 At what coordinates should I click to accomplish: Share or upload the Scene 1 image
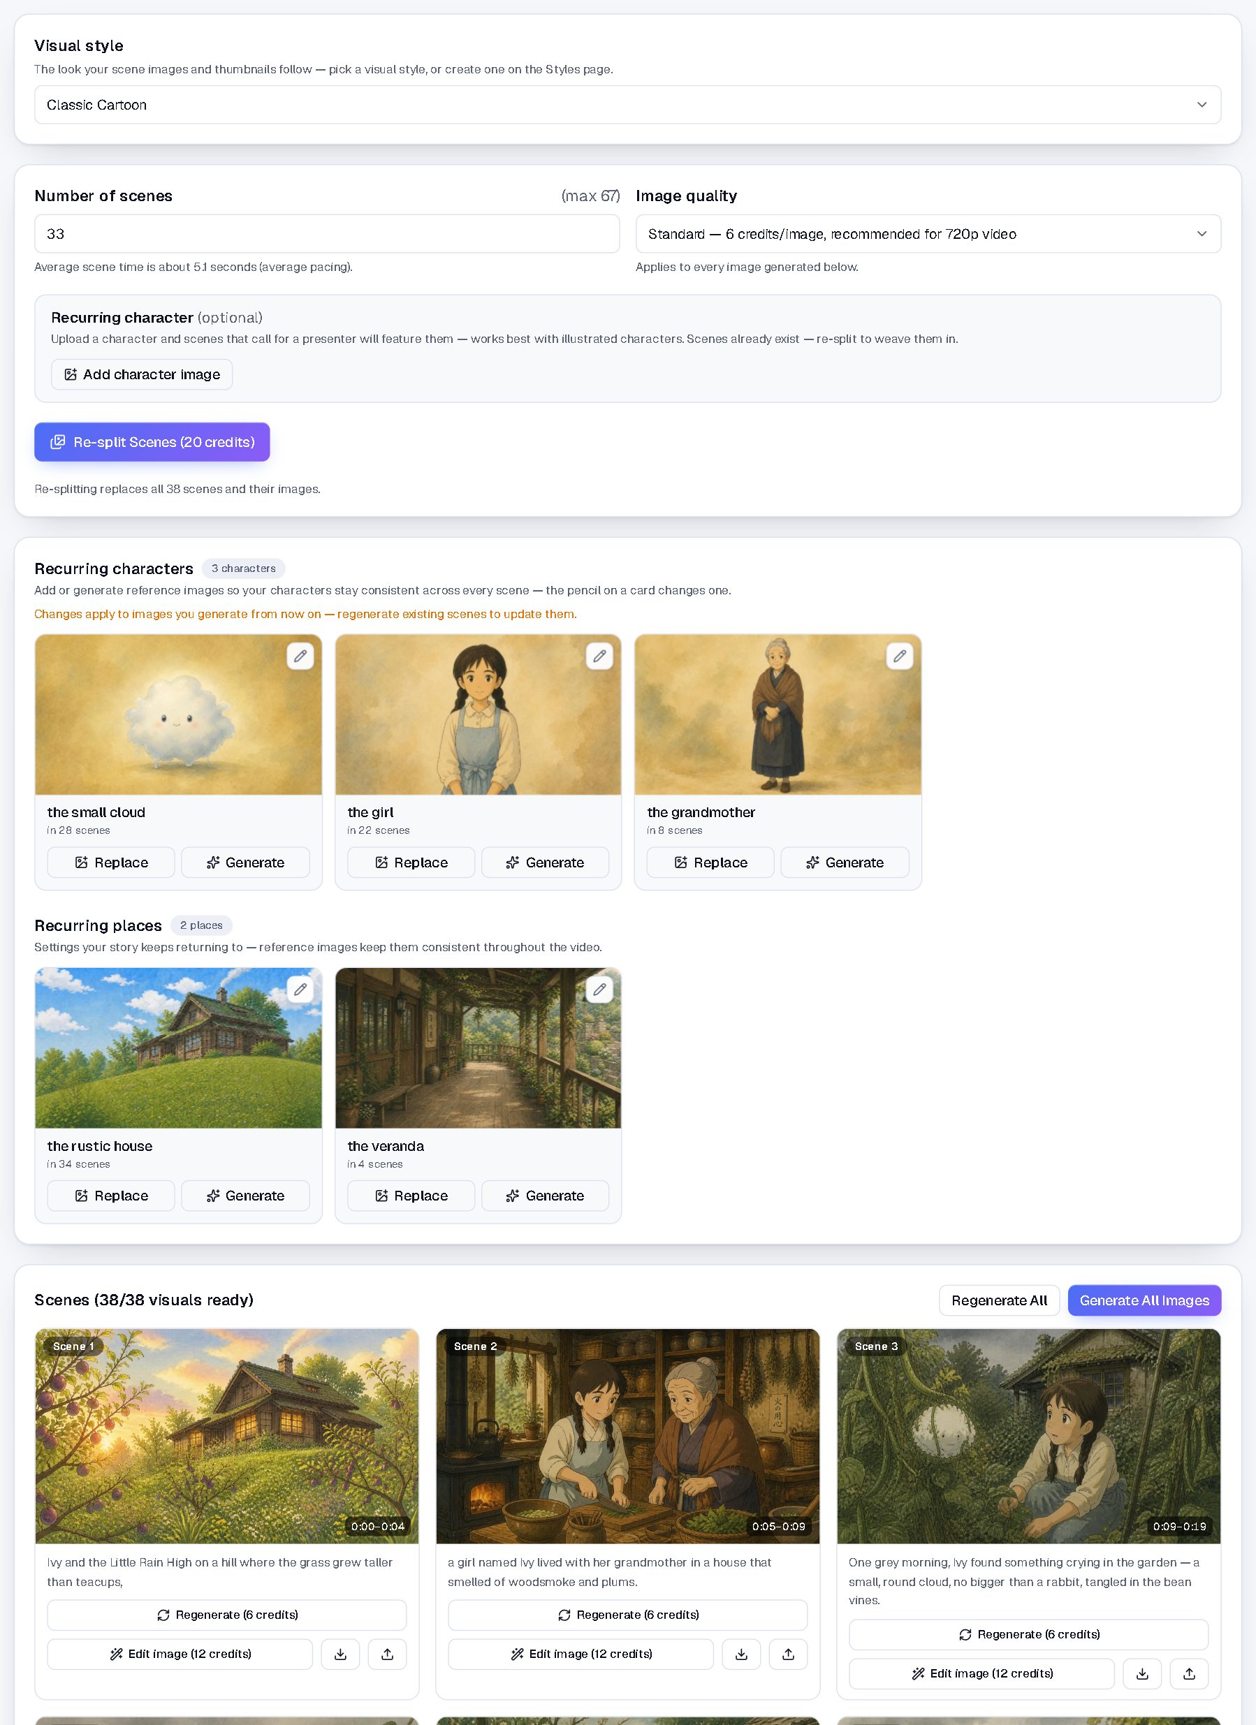coord(387,1654)
